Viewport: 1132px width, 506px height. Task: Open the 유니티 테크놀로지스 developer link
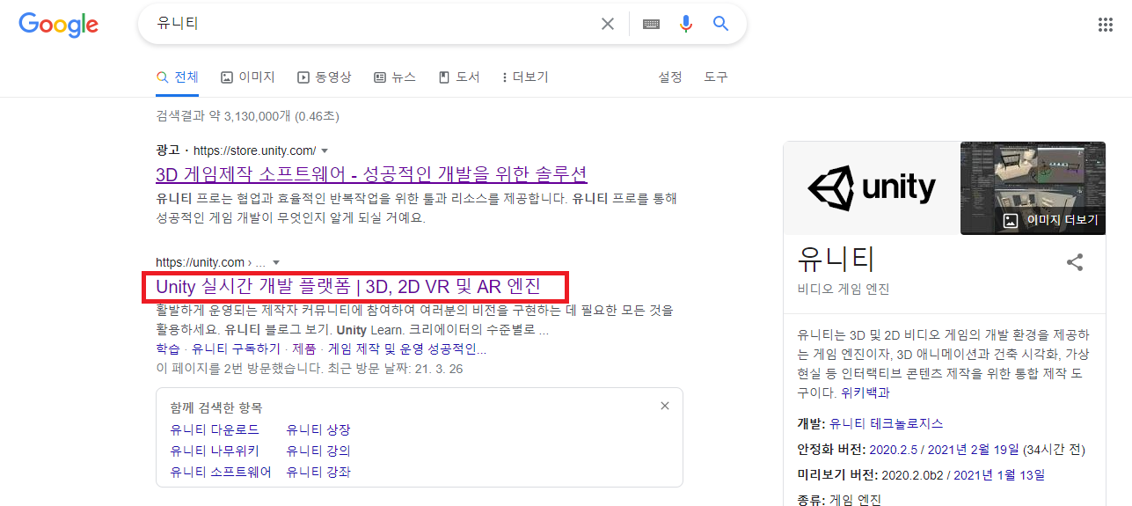pos(886,423)
